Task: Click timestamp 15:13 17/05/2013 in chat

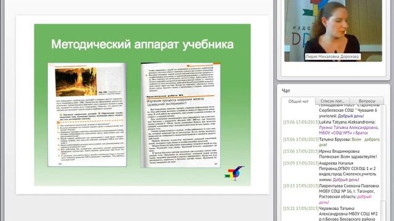Action: (301, 186)
